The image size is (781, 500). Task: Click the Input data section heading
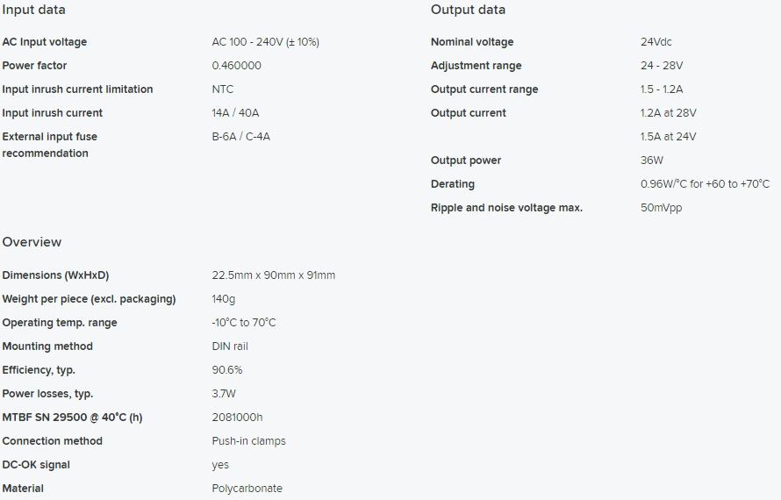[34, 10]
